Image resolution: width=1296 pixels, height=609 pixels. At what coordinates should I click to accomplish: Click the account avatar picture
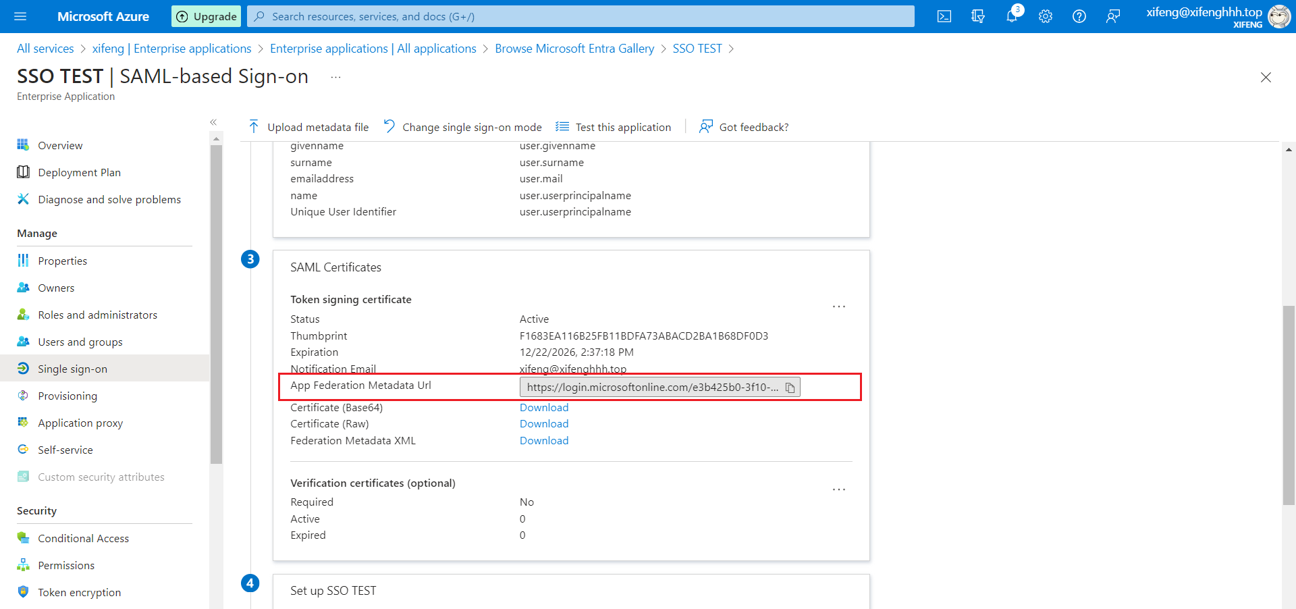coord(1279,16)
